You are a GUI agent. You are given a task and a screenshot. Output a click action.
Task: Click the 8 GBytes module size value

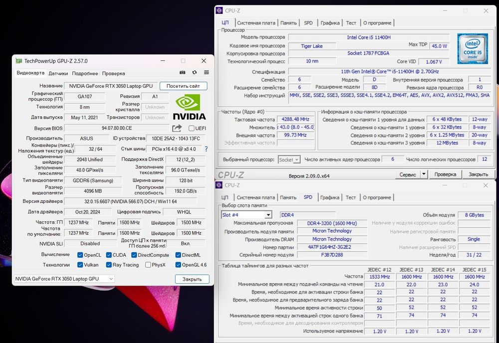[x=474, y=215]
